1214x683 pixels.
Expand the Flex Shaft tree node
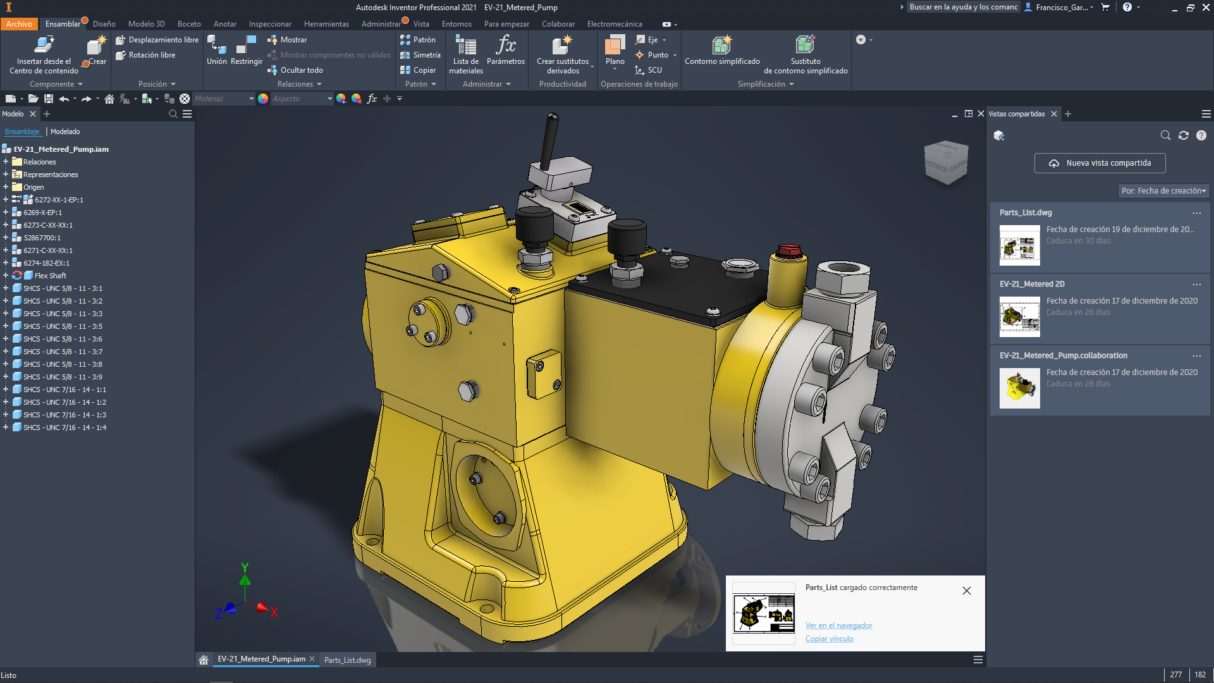(x=6, y=275)
